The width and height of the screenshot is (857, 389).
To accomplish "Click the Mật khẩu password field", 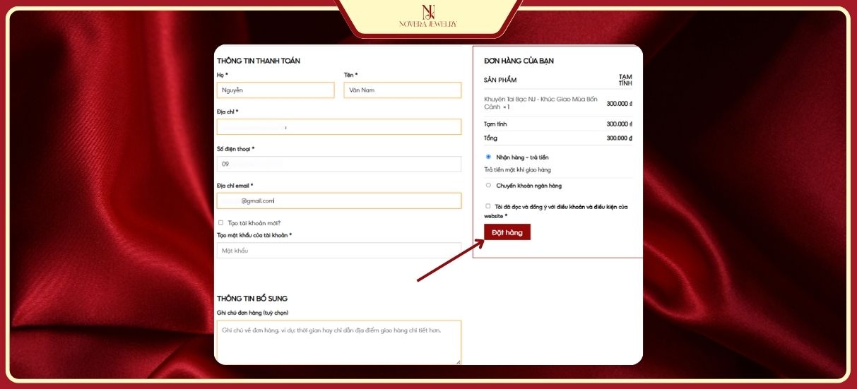I will [338, 251].
